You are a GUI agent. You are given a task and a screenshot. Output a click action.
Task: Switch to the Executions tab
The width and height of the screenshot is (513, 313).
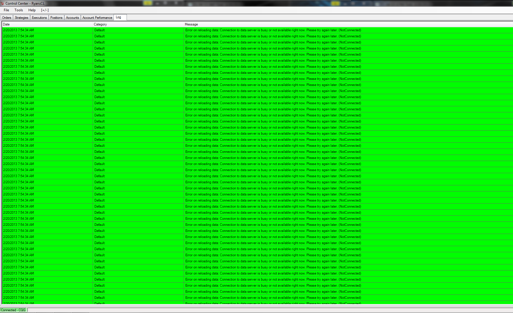click(39, 18)
